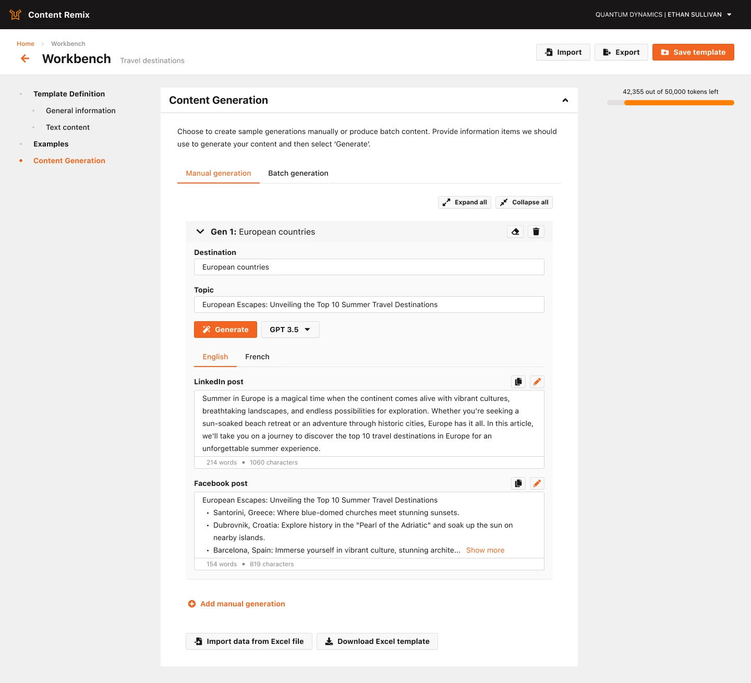Delete Gen 1 with the trash icon
The height and width of the screenshot is (683, 751).
point(536,231)
